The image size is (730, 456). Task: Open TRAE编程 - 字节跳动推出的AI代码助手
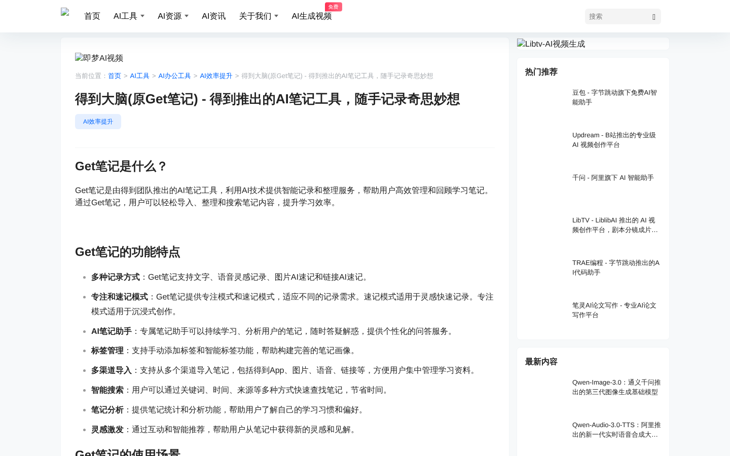(616, 268)
